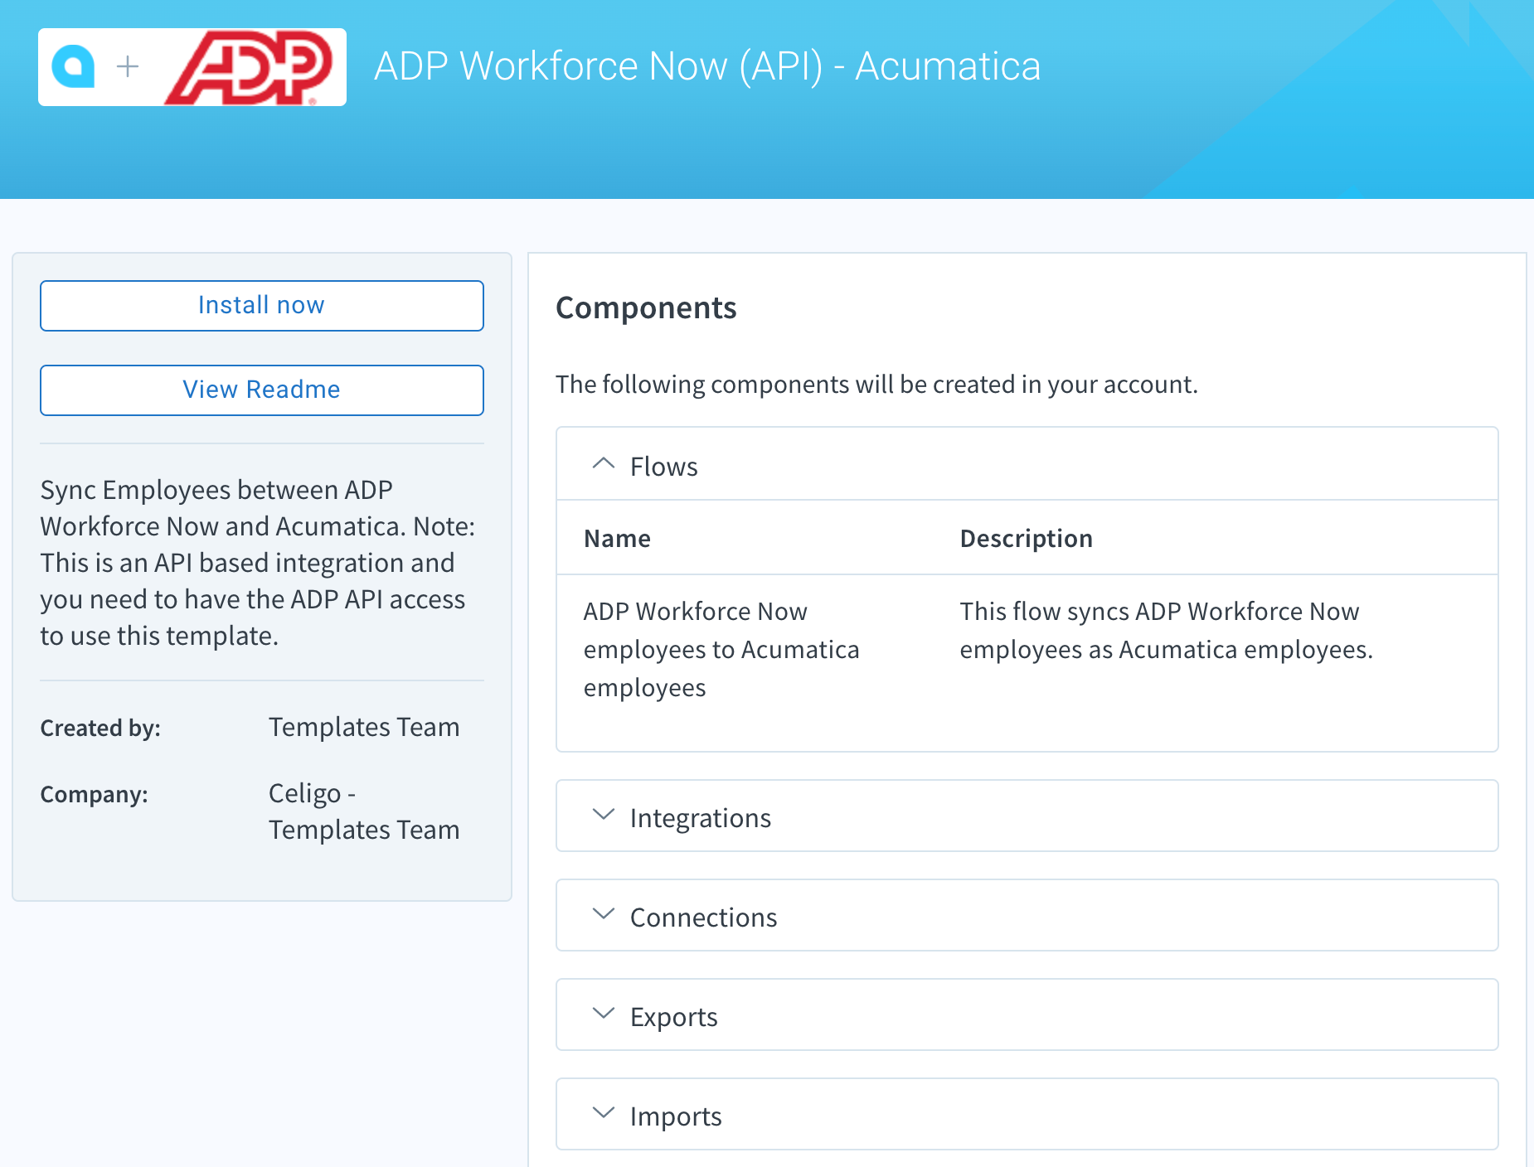Open the View Readme button
This screenshot has width=1534, height=1167.
pyautogui.click(x=260, y=390)
